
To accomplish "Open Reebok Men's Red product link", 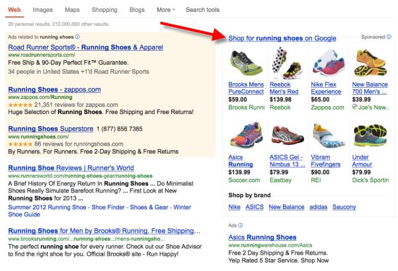I will 284,88.
